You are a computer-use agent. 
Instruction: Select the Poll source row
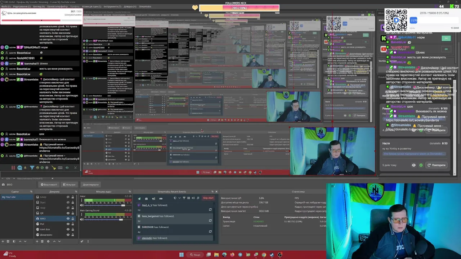(55, 224)
